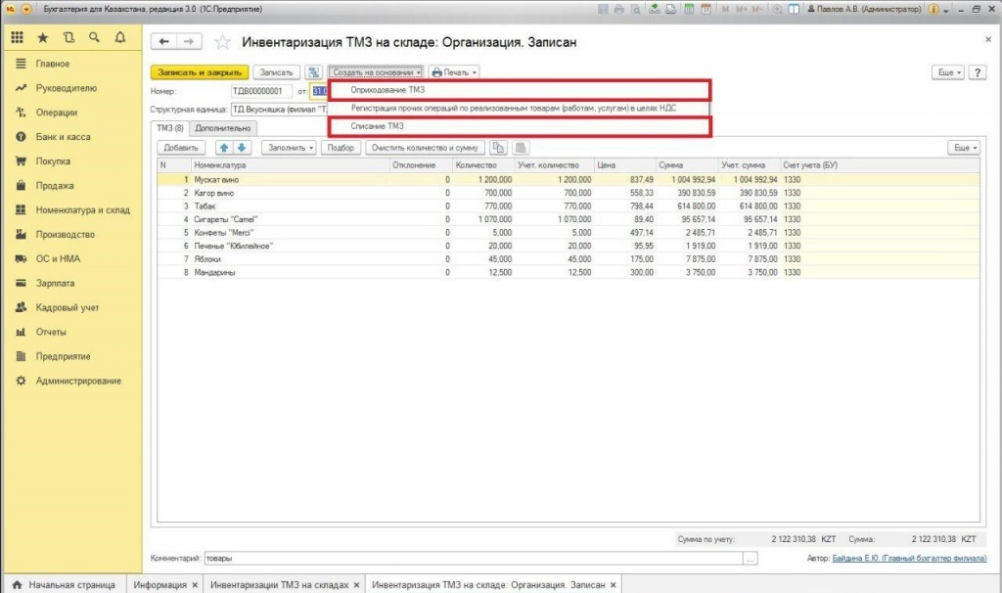This screenshot has height=593, width=1002.
Task: Switch to the Дополнительно tab
Action: pos(223,128)
